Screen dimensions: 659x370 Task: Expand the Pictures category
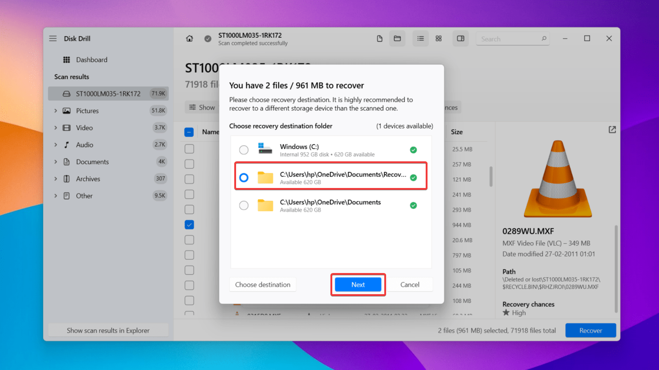55,111
